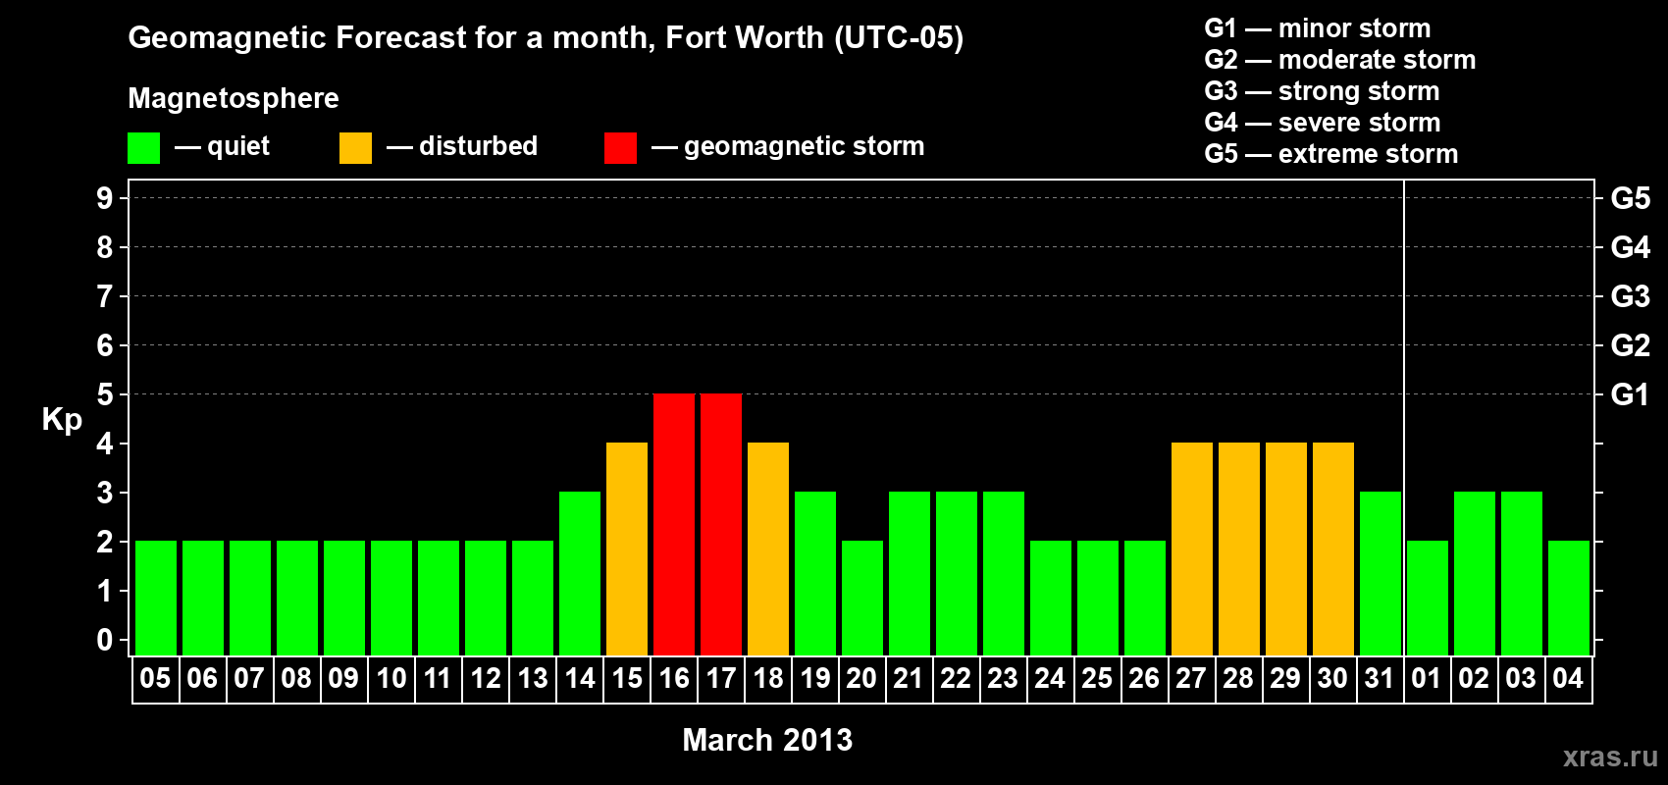Click date label 02 on the axis

pos(1474,678)
